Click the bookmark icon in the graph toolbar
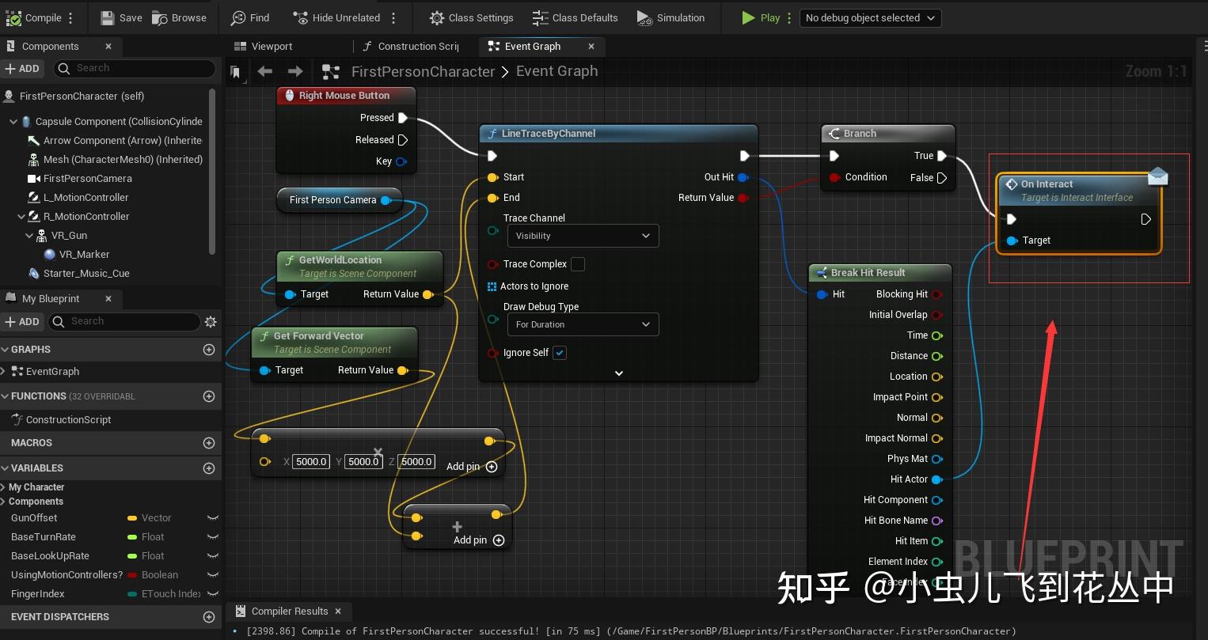The height and width of the screenshot is (640, 1208). (236, 72)
